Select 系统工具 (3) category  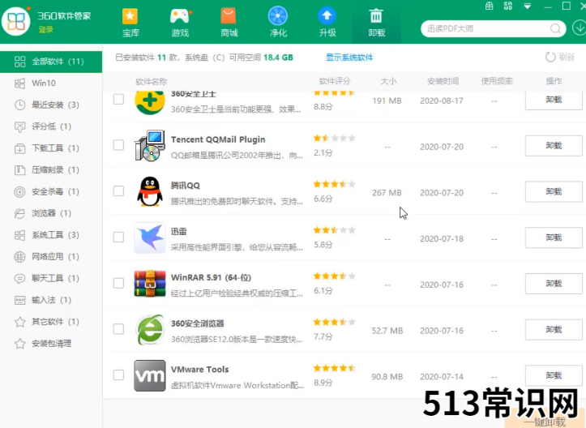click(51, 235)
